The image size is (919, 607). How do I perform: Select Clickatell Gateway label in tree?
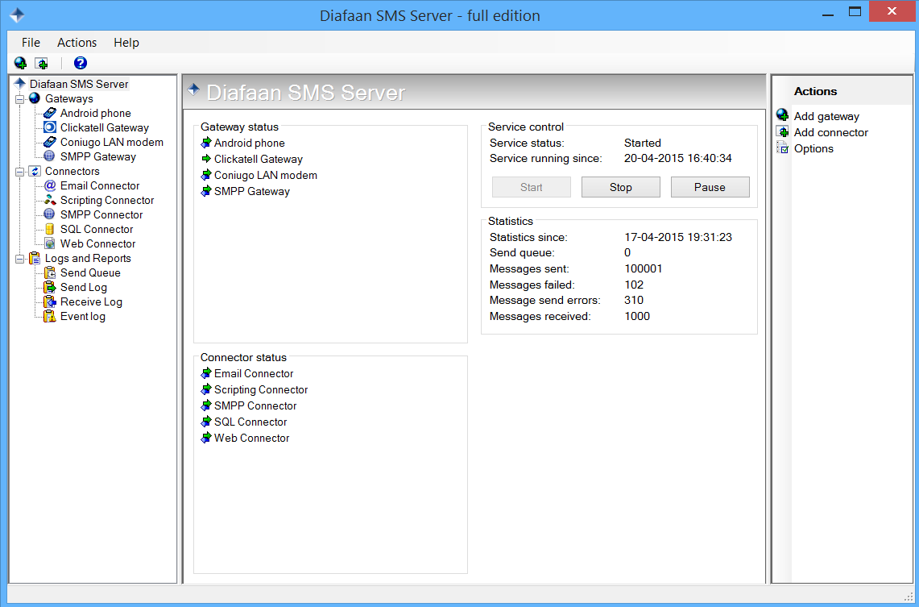(105, 128)
